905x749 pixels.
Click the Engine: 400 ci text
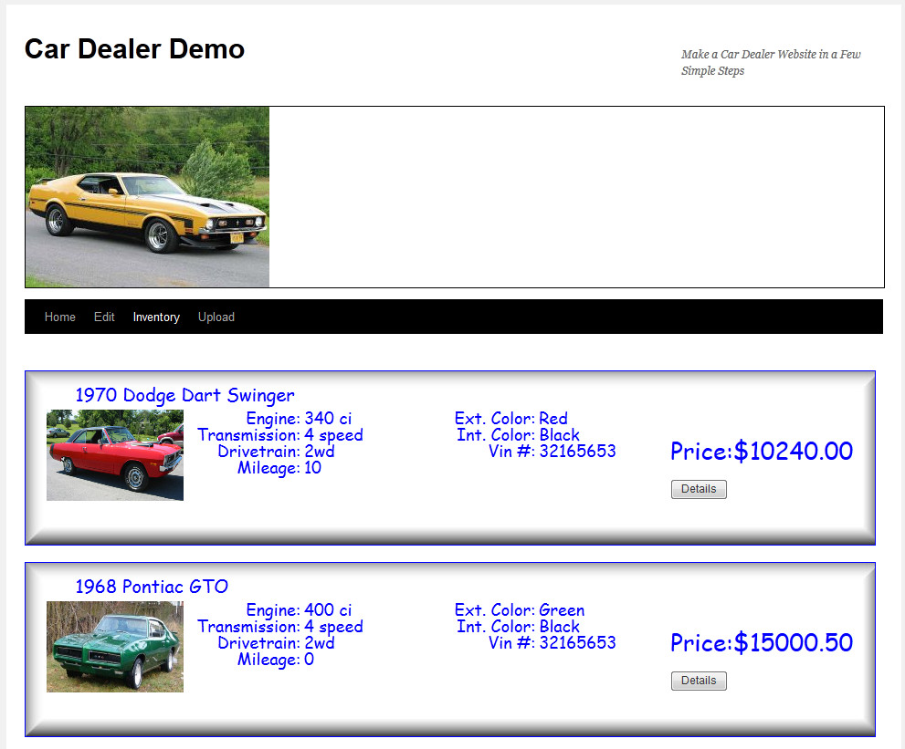click(299, 609)
